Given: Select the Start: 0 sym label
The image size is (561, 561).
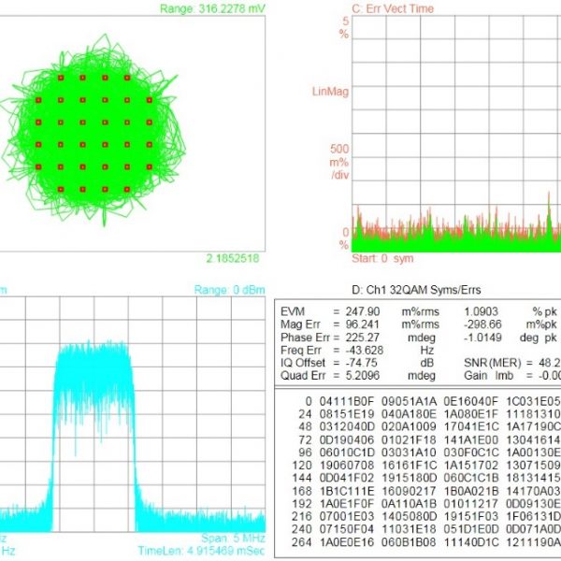Looking at the screenshot, I should click(382, 257).
